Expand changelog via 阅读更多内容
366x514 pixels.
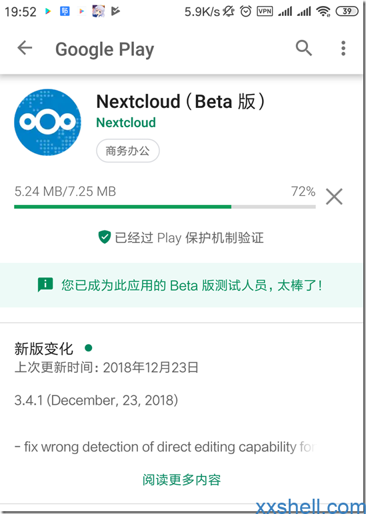point(181,480)
